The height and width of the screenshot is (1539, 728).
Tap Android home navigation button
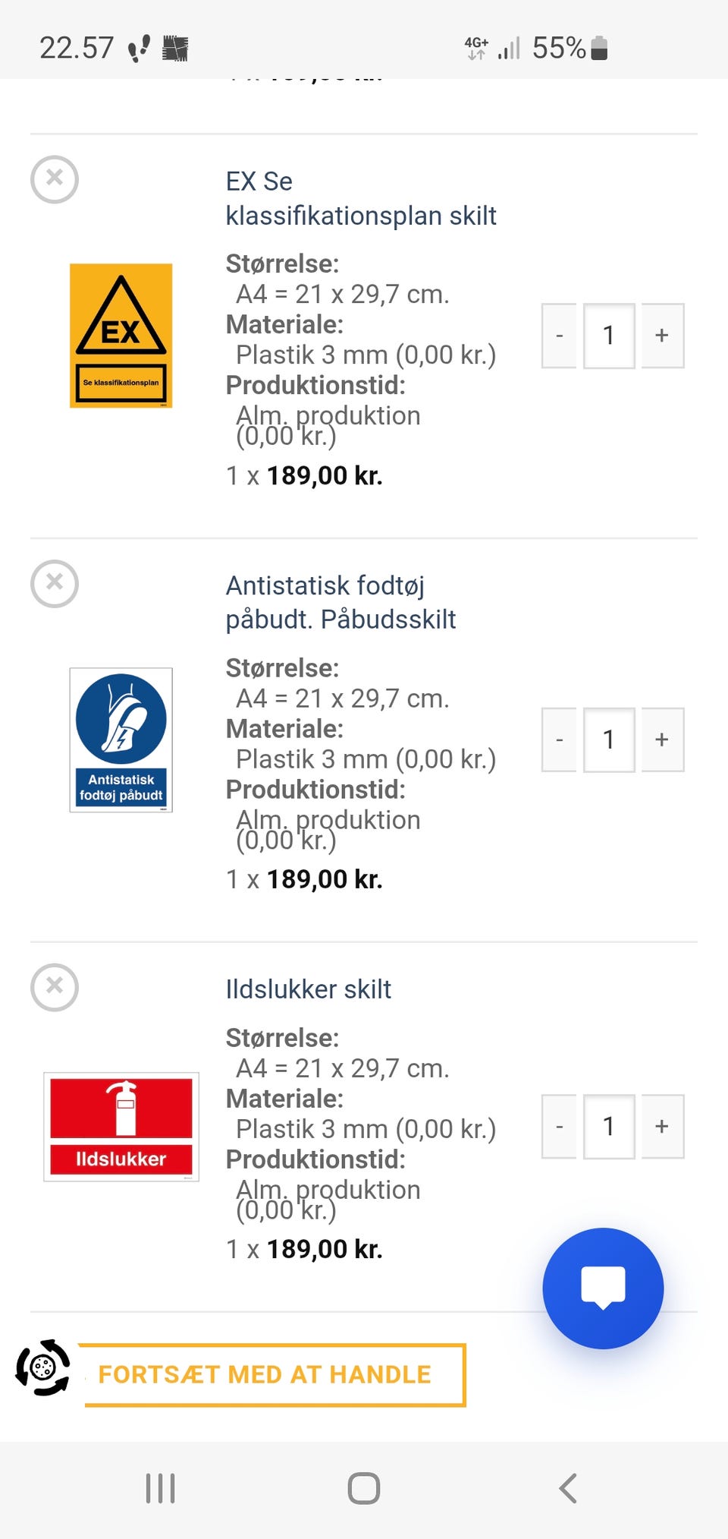click(x=364, y=1488)
